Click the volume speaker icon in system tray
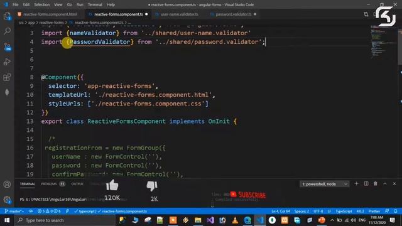The width and height of the screenshot is (402, 226). pyautogui.click(x=353, y=220)
